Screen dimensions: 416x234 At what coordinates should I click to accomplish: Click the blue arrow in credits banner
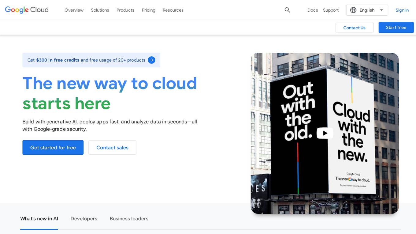click(x=151, y=60)
